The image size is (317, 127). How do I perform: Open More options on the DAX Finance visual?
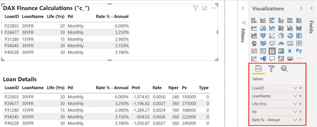(213, 8)
